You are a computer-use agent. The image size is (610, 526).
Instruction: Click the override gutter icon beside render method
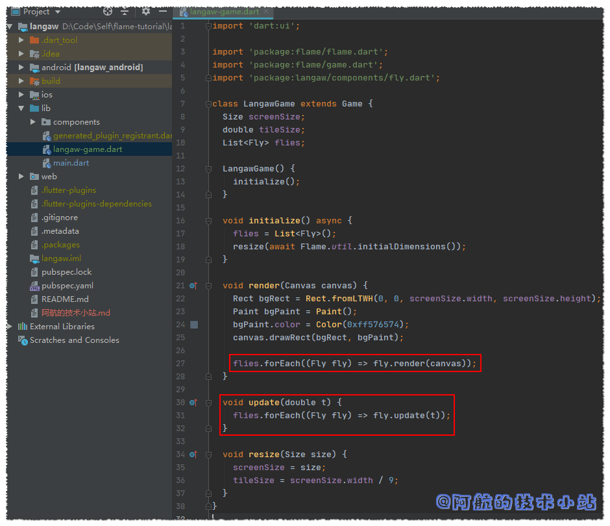point(193,286)
